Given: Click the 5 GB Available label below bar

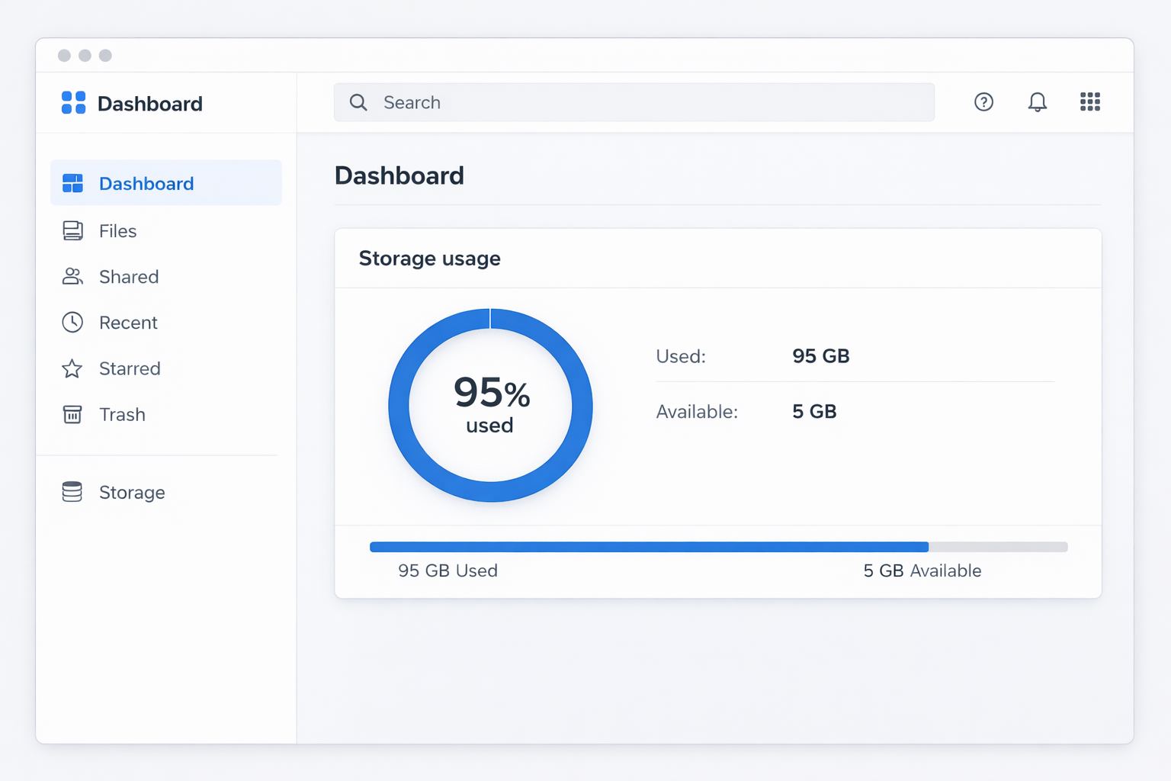Looking at the screenshot, I should click(922, 570).
